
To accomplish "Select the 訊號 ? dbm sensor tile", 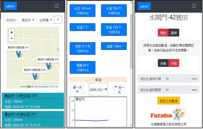I will (114, 46).
